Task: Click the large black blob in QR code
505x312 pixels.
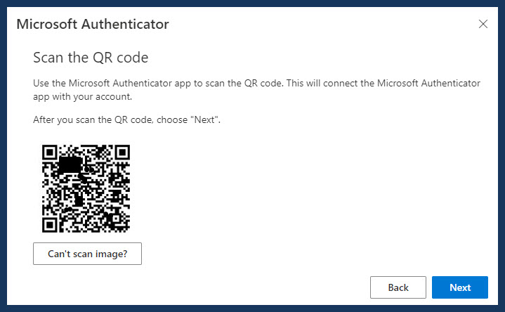Action: pyautogui.click(x=71, y=164)
